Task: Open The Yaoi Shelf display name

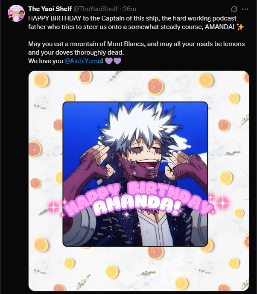Action: pyautogui.click(x=50, y=9)
